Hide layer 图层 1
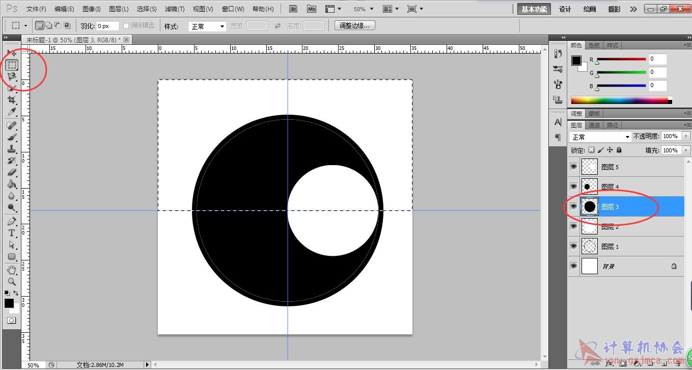This screenshot has width=692, height=370. tap(574, 246)
